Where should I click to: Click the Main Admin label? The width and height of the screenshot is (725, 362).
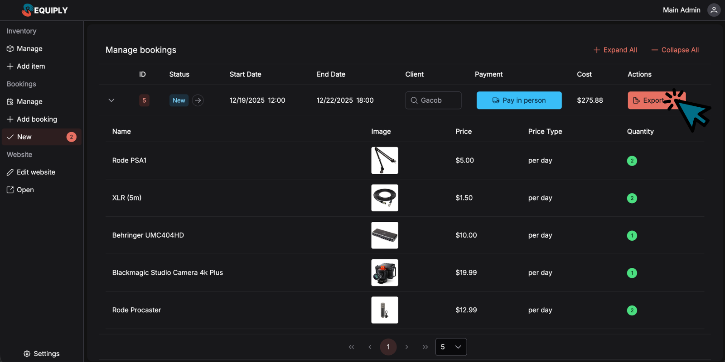point(681,10)
